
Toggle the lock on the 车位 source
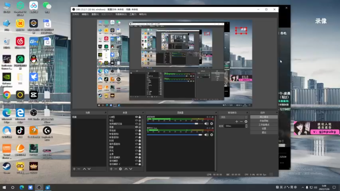[x=140, y=121]
